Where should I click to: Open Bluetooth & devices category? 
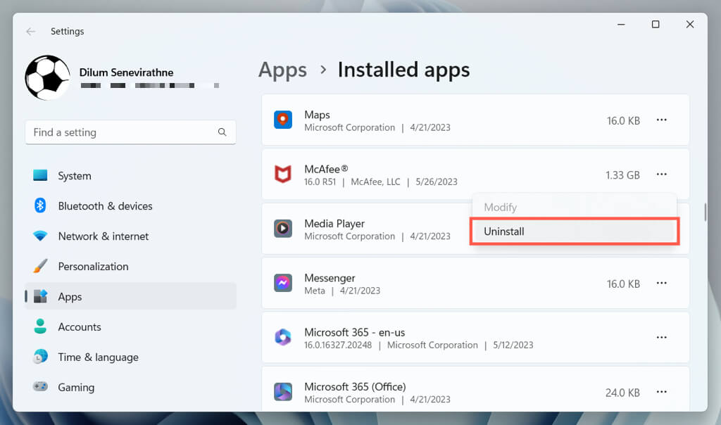130,206
